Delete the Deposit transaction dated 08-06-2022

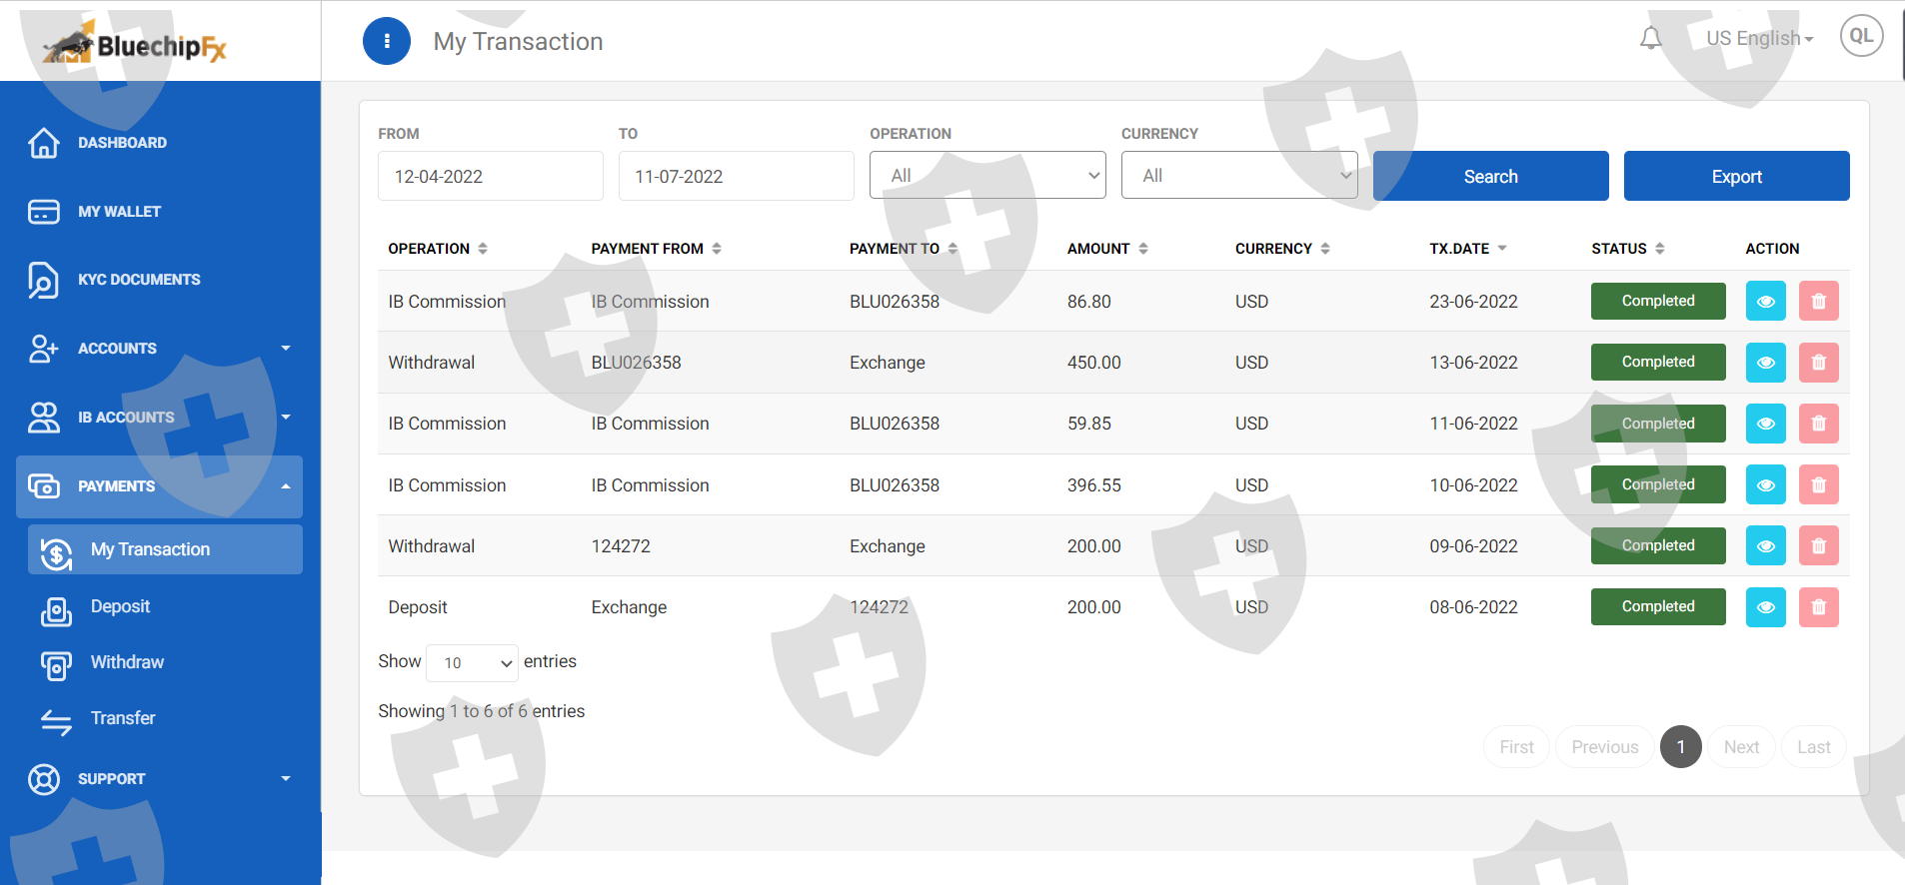[1818, 607]
